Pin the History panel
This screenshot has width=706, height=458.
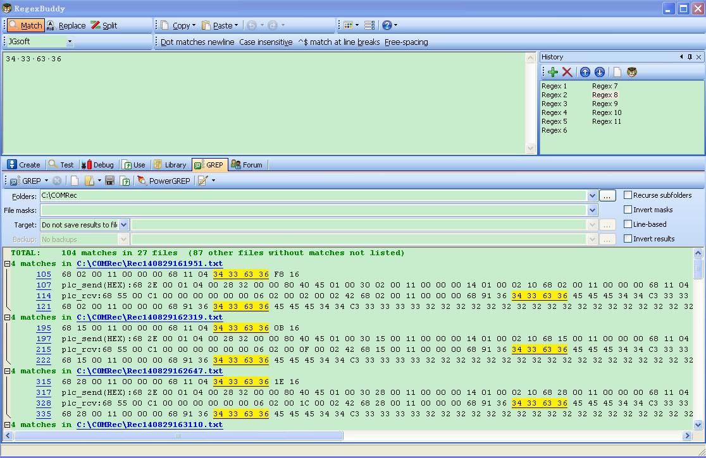tap(690, 57)
